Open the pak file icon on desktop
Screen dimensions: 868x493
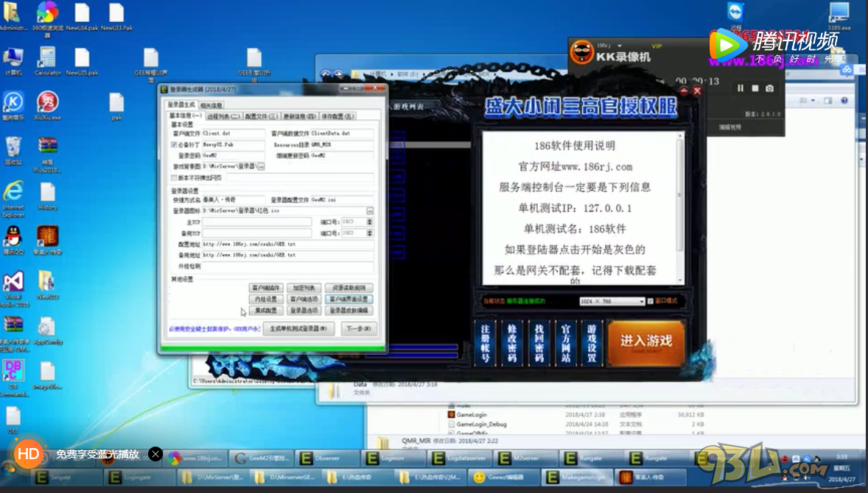tap(116, 106)
